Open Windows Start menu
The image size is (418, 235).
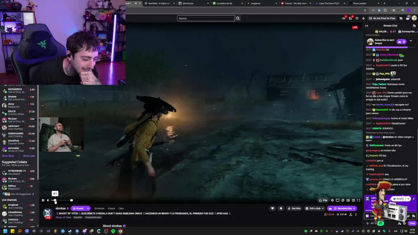5,231
